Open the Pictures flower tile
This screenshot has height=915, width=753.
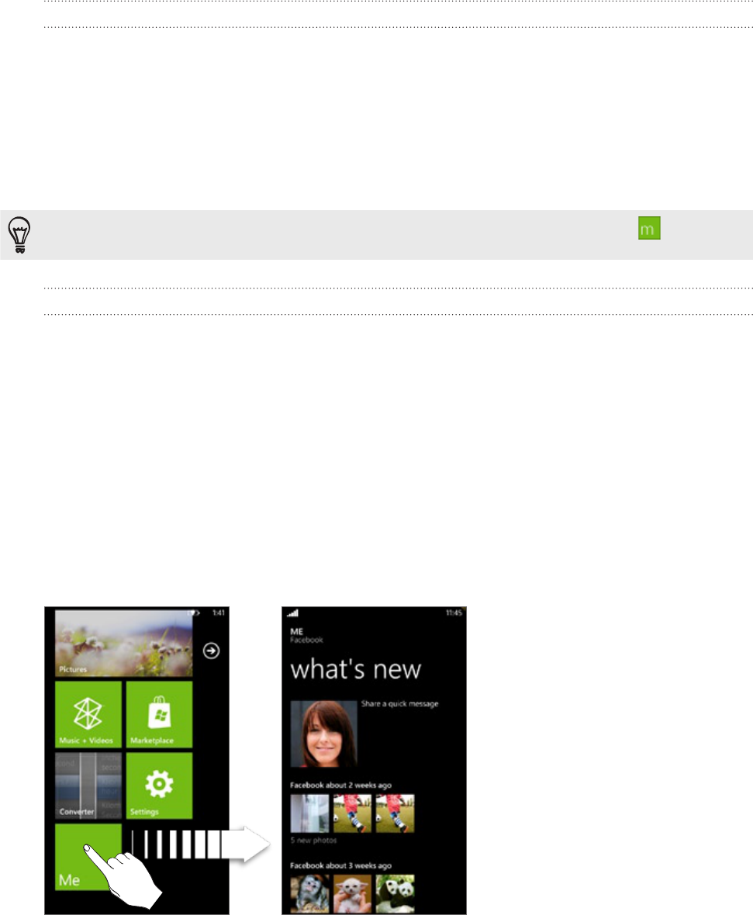pyautogui.click(x=124, y=643)
